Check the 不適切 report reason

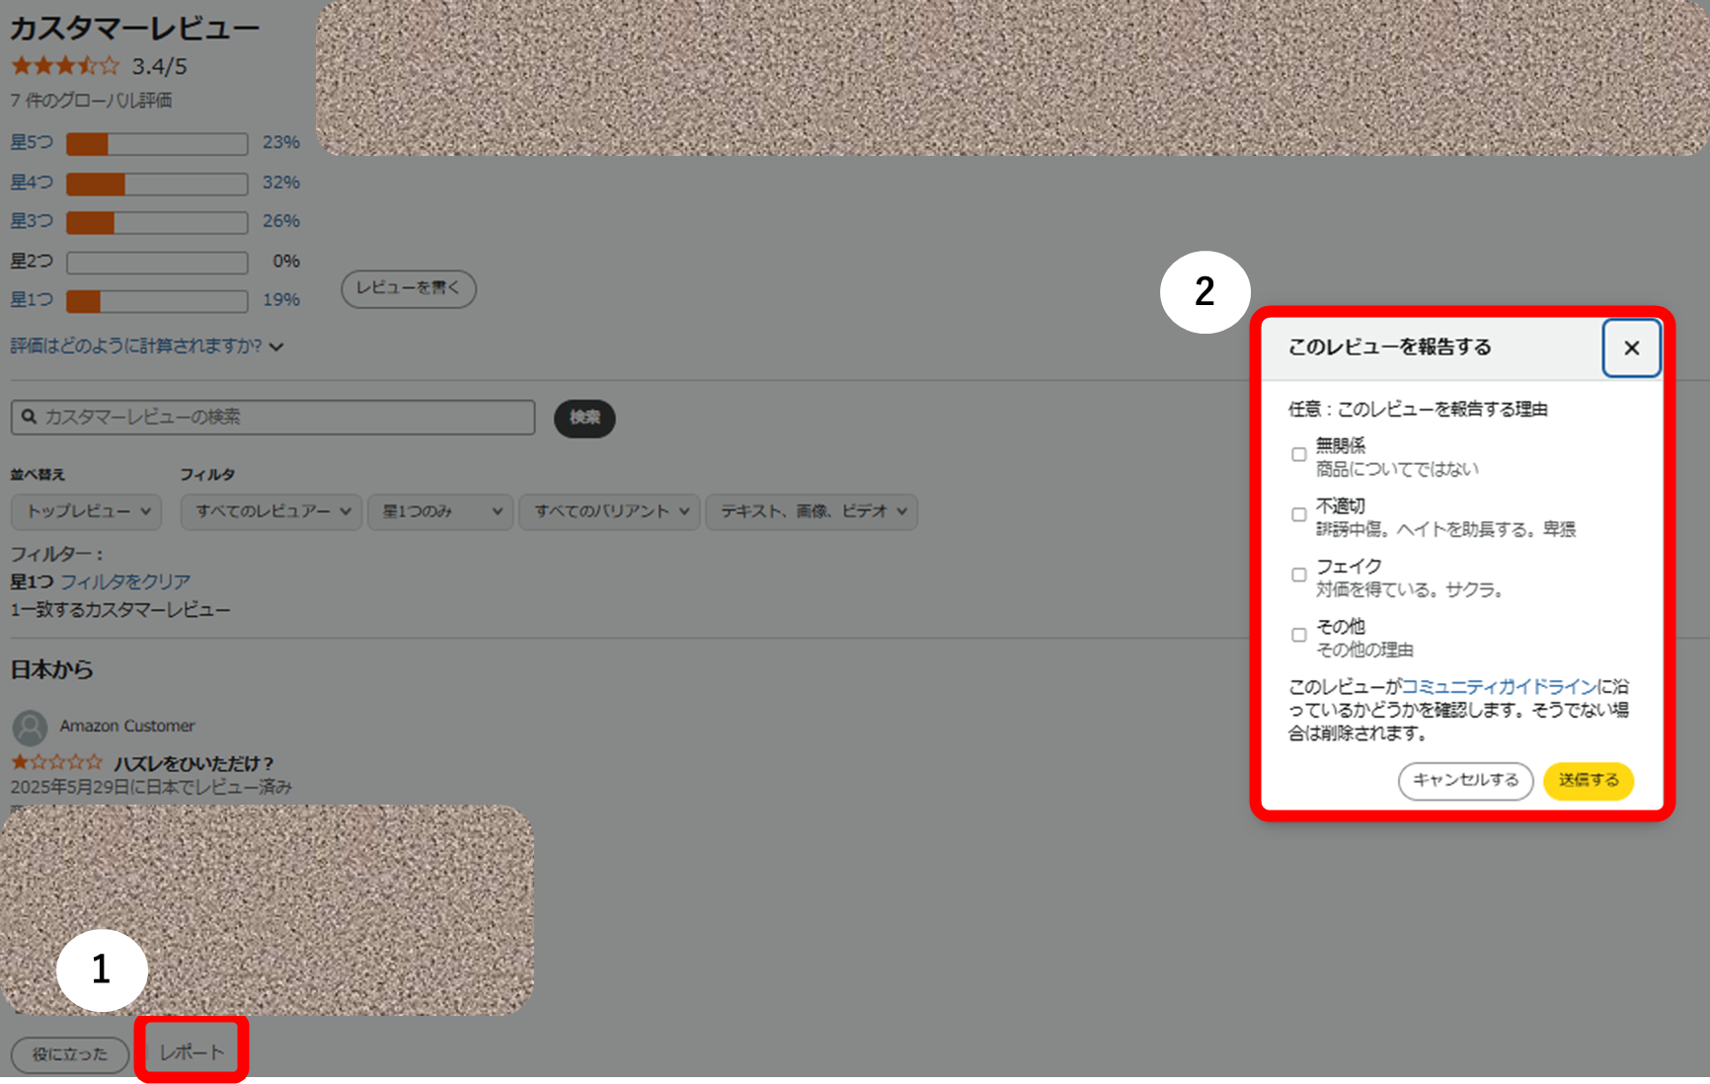1298,514
